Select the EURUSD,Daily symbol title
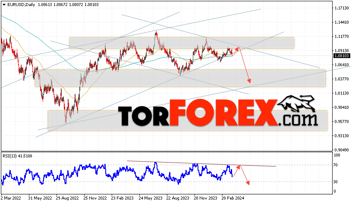This screenshot has height=203, width=352. pyautogui.click(x=21, y=4)
